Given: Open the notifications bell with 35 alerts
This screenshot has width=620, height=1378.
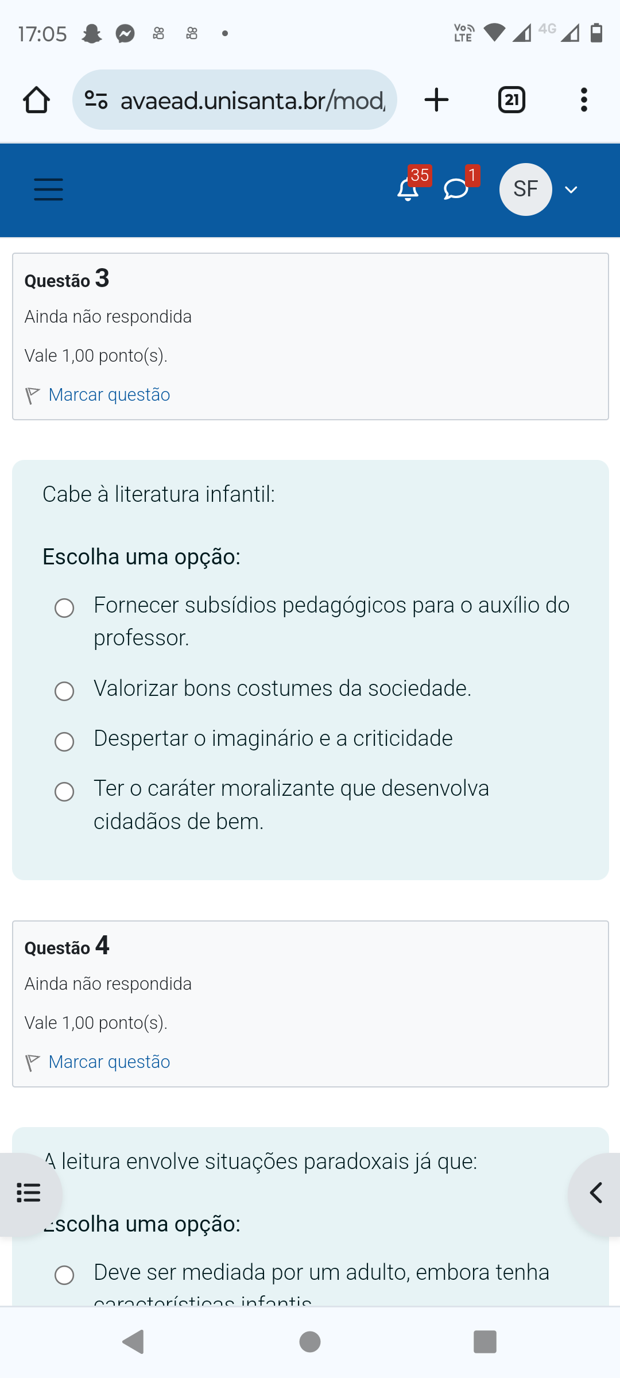Looking at the screenshot, I should pyautogui.click(x=408, y=189).
